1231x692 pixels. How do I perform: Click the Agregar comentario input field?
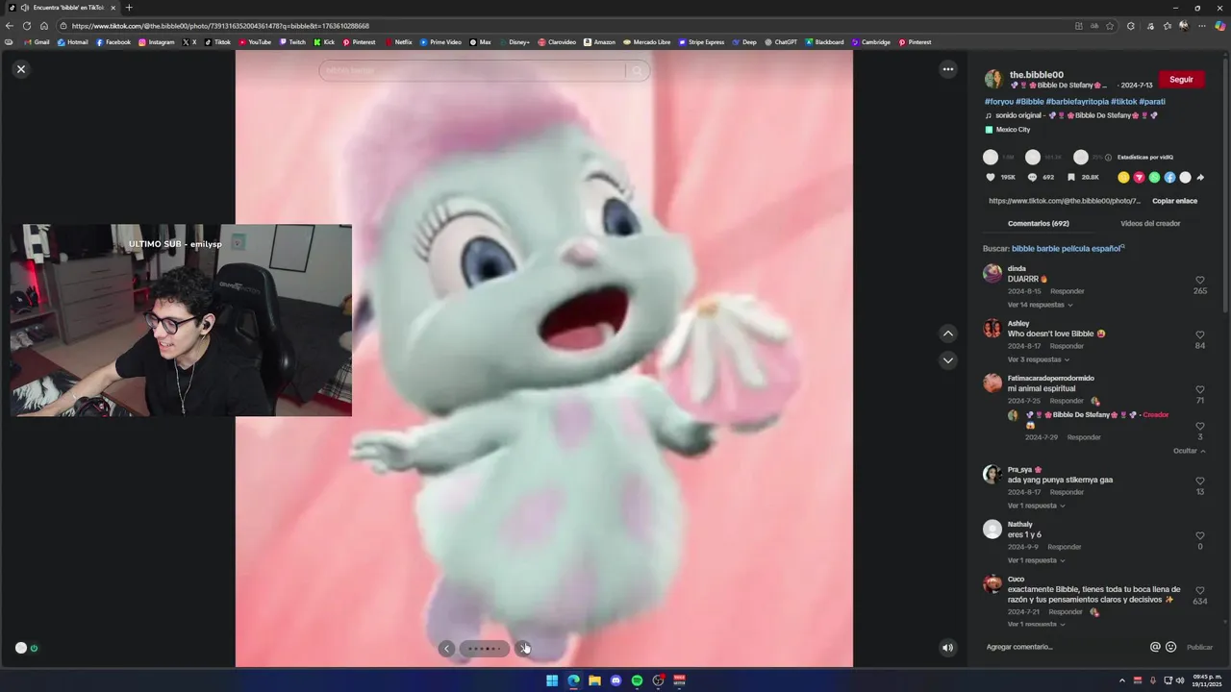pyautogui.click(x=1064, y=647)
